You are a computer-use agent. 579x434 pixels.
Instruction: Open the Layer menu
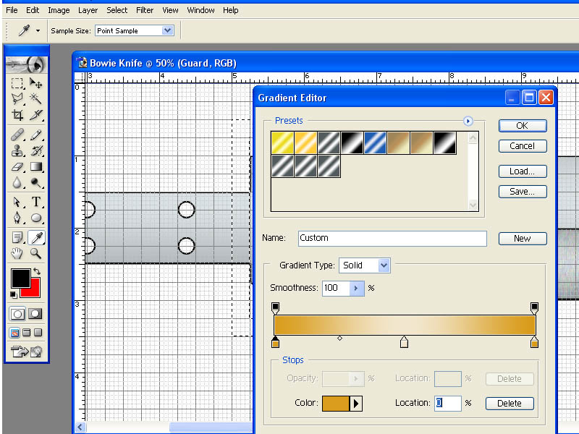pyautogui.click(x=88, y=10)
